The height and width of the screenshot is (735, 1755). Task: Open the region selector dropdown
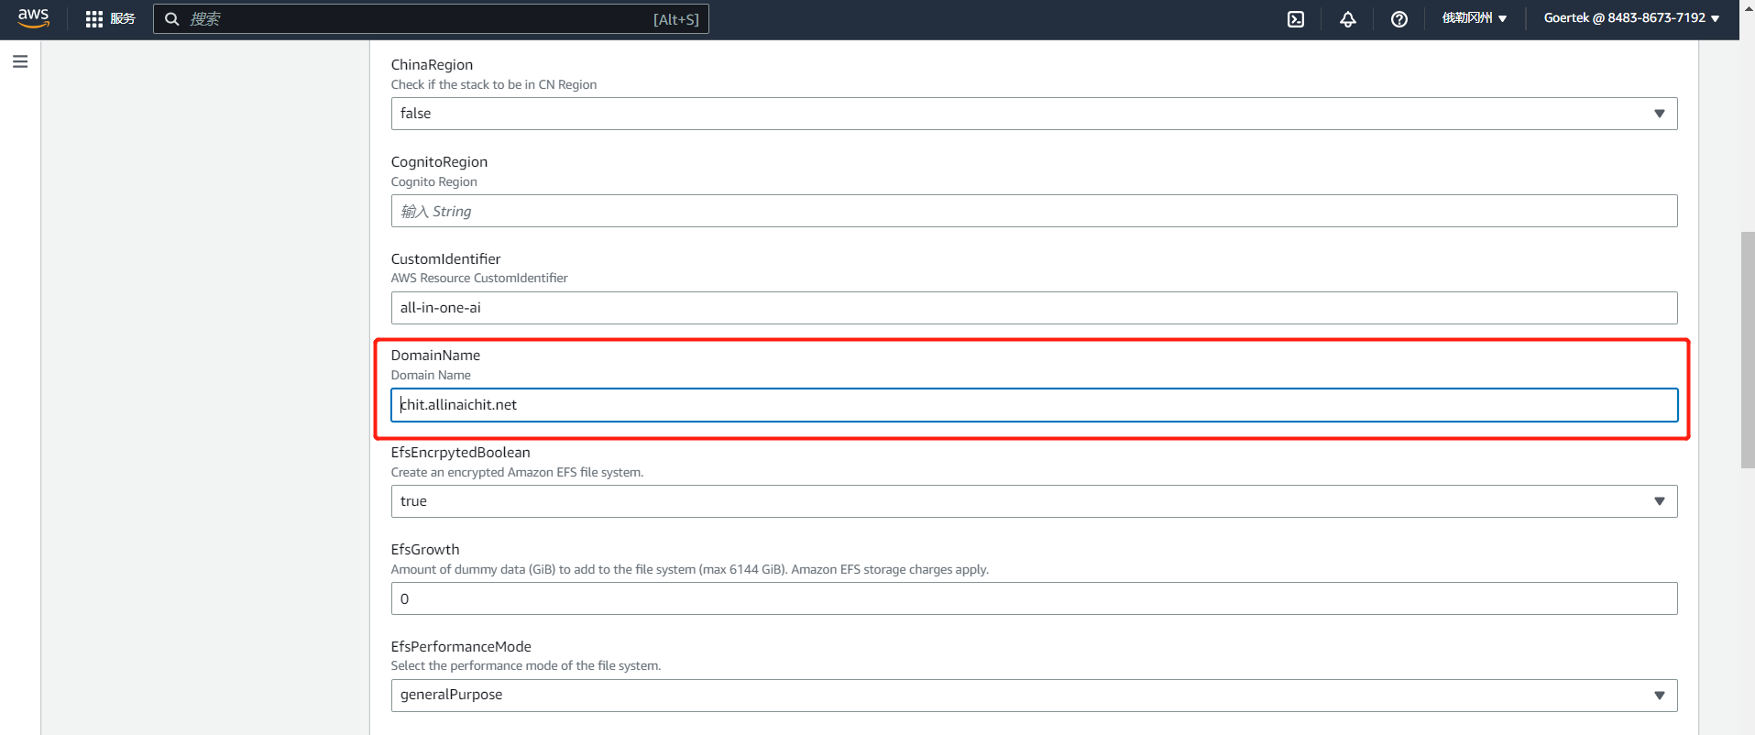(1474, 18)
